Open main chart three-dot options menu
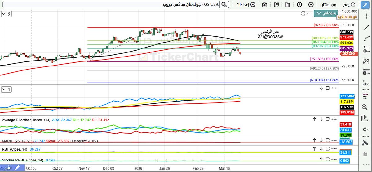 [x=309, y=13]
